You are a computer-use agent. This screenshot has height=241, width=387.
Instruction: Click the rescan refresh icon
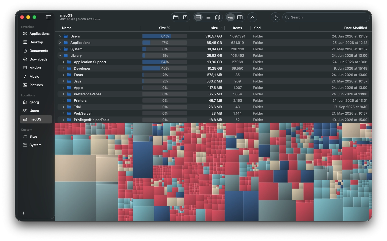pyautogui.click(x=275, y=17)
